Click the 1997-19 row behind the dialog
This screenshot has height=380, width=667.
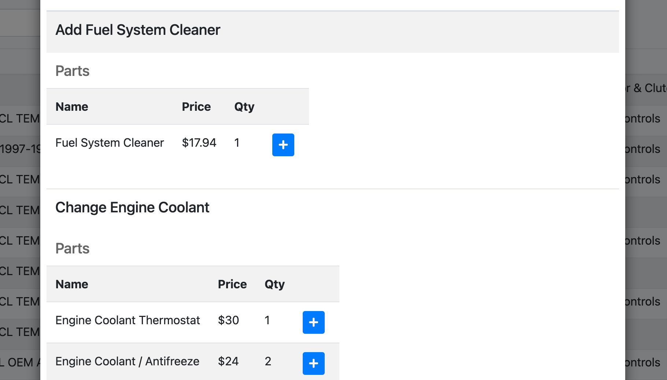(x=20, y=149)
